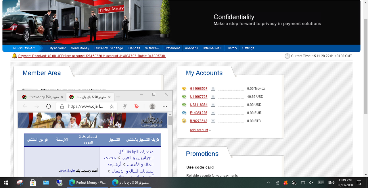
Task: Click the clock icon beside Current Time
Action: [287, 56]
